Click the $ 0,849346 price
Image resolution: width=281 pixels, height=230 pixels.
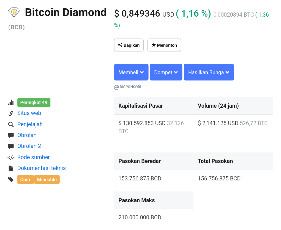click(x=137, y=13)
